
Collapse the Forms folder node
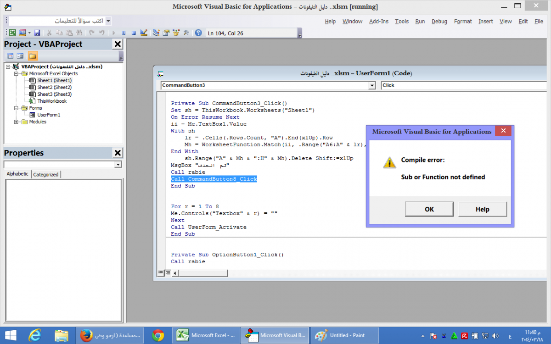[17, 108]
